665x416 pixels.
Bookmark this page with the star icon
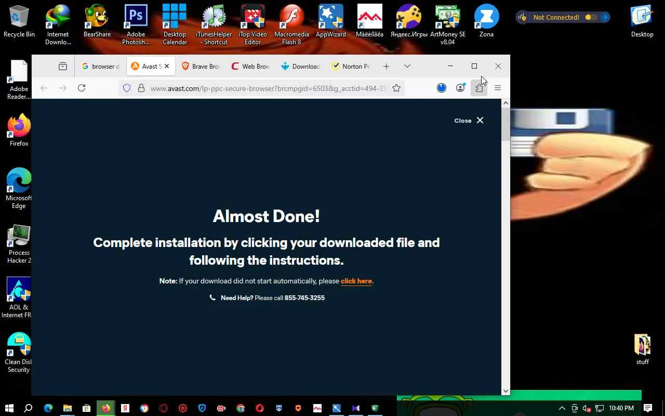[x=396, y=88]
